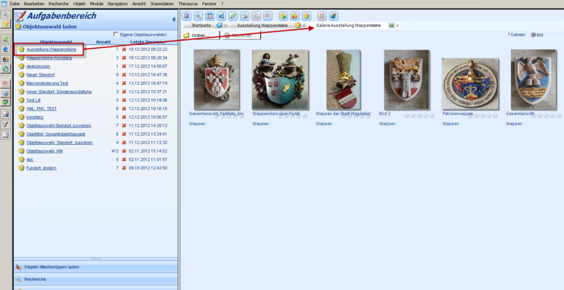
Task: Open the Fundort_ändern object selection
Action: pyautogui.click(x=41, y=168)
